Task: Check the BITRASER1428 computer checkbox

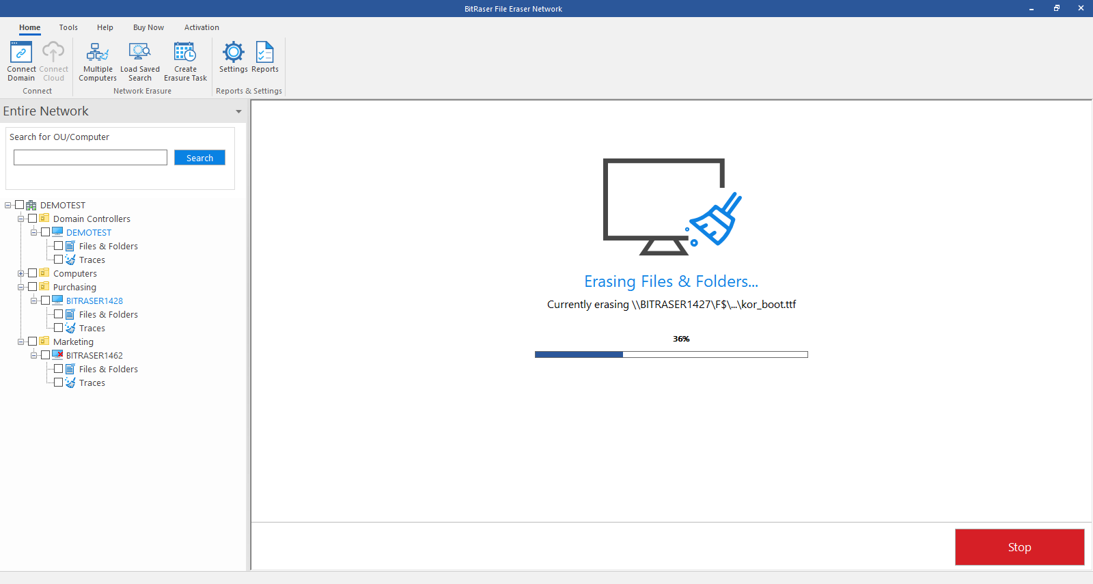Action: 45,301
